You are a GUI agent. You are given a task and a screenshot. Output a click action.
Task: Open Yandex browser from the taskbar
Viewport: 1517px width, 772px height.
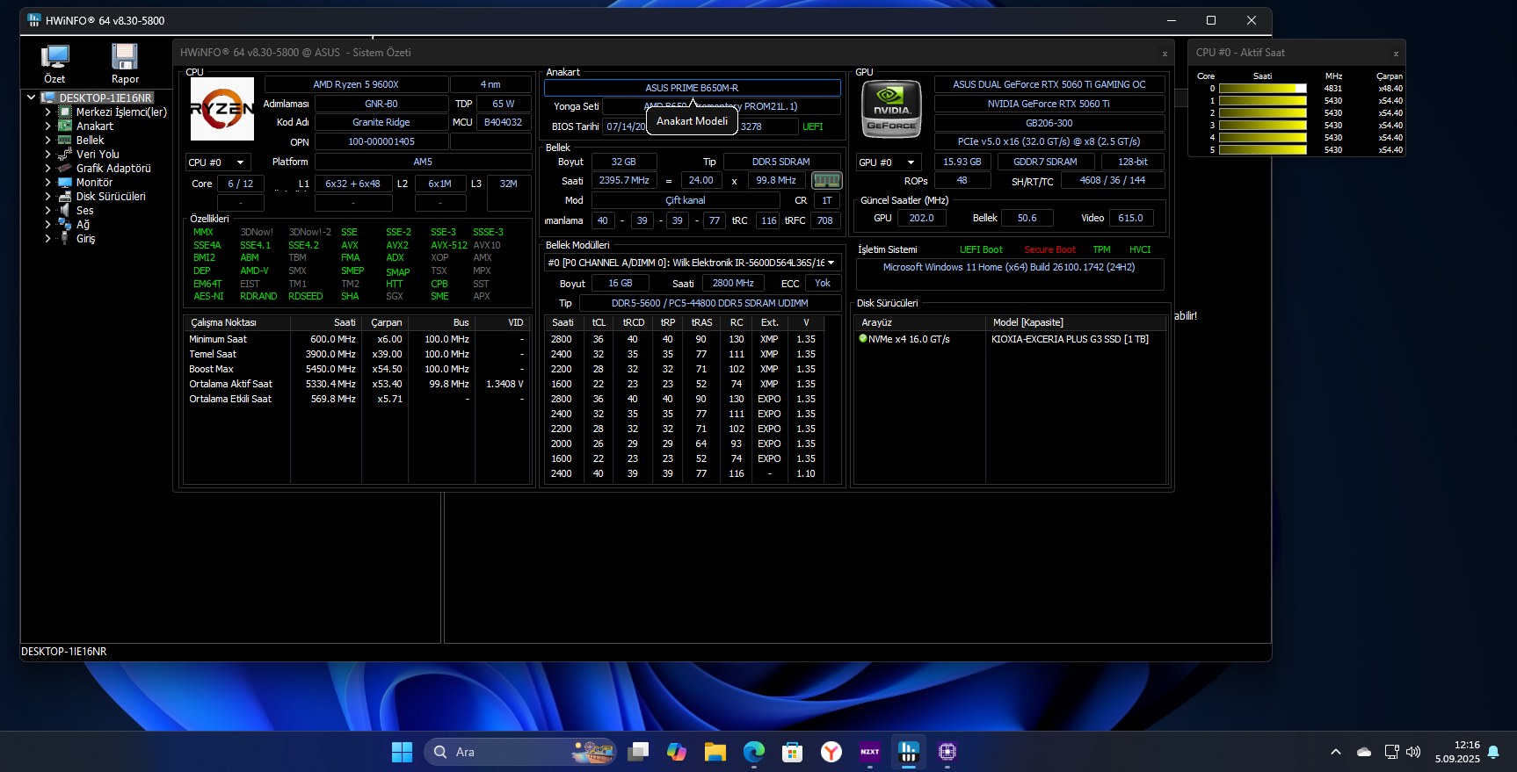point(831,752)
